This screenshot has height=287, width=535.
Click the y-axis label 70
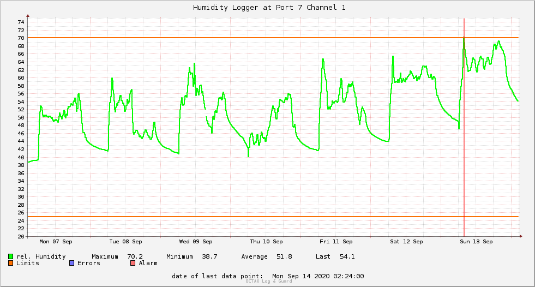(x=21, y=38)
